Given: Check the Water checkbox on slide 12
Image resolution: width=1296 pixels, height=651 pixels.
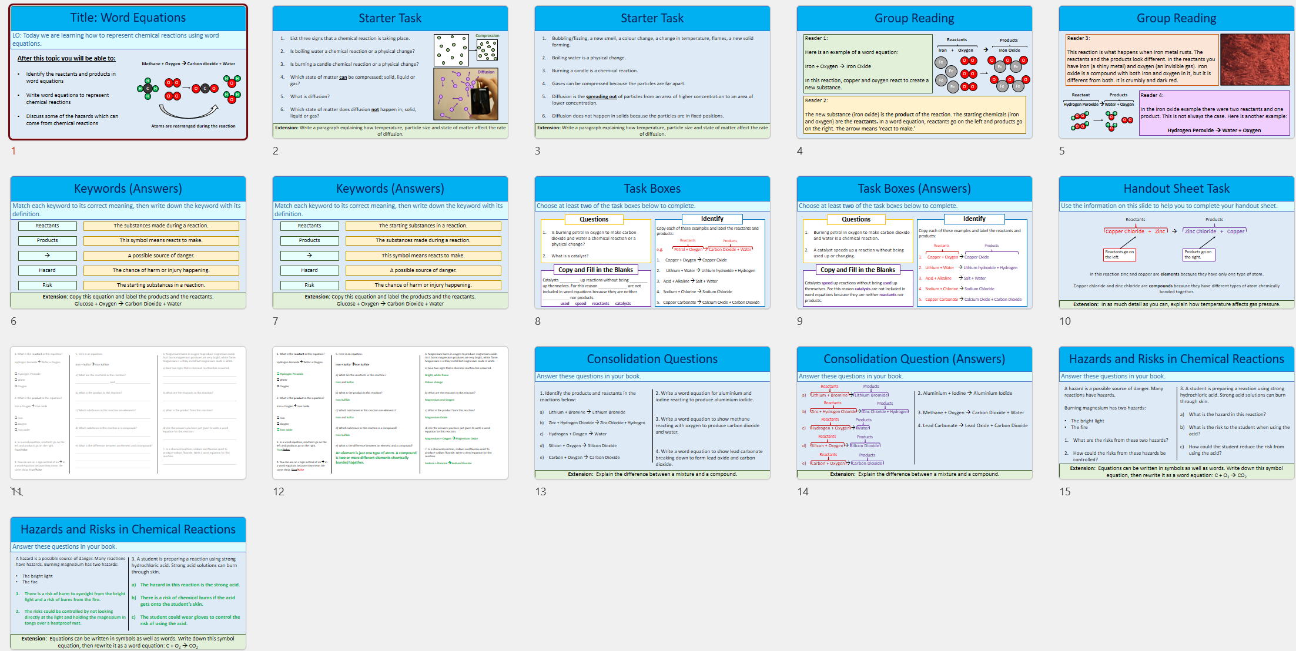Looking at the screenshot, I should (278, 380).
